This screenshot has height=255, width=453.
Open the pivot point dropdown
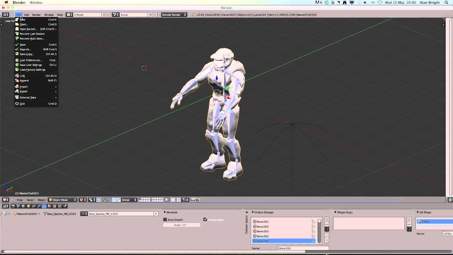(91, 200)
